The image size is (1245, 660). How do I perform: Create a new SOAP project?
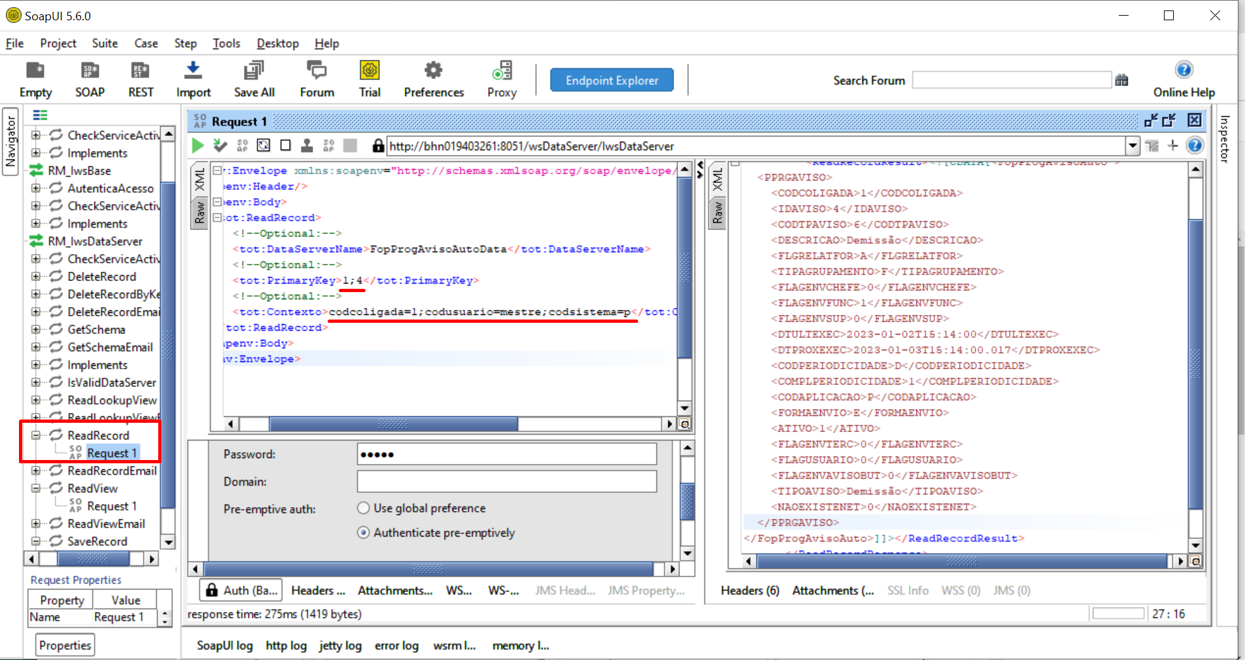[x=90, y=79]
